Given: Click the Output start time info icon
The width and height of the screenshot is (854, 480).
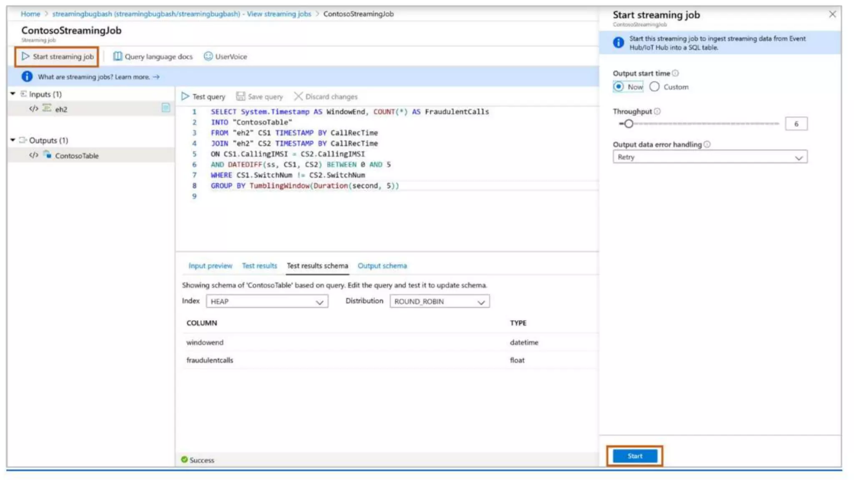Looking at the screenshot, I should (675, 73).
